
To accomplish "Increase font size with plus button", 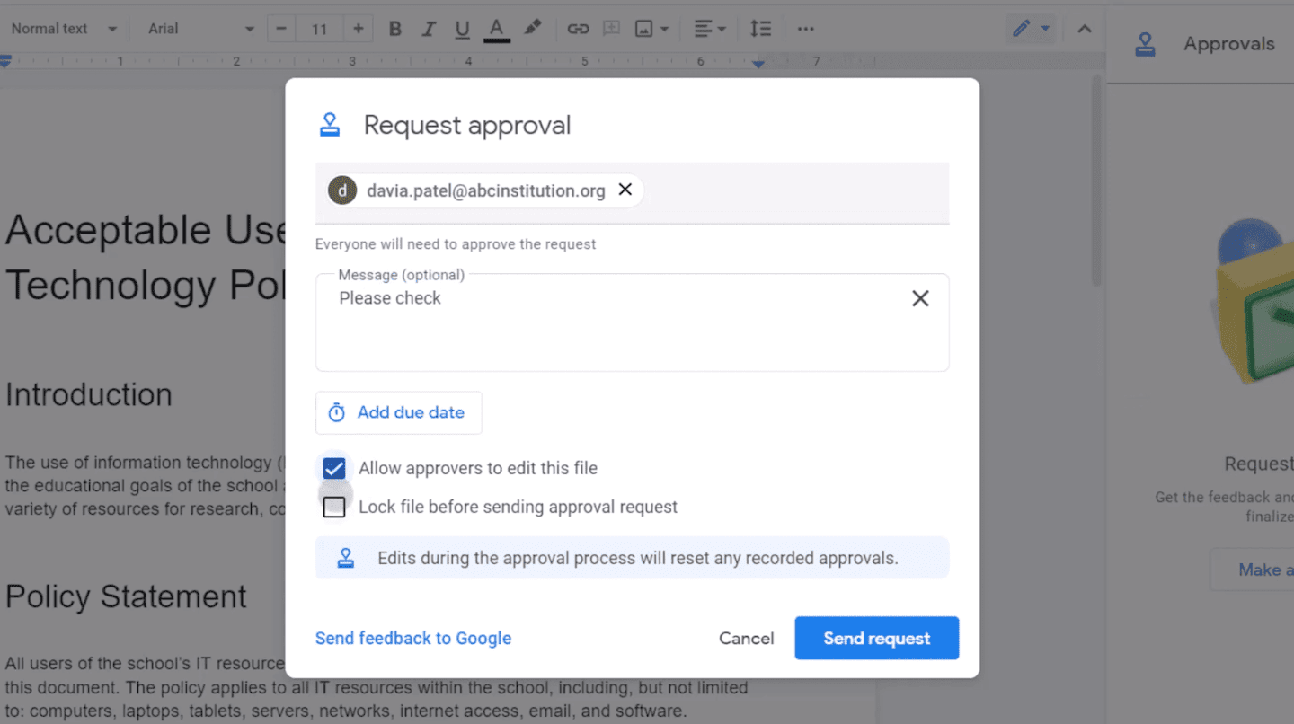I will pyautogui.click(x=359, y=29).
